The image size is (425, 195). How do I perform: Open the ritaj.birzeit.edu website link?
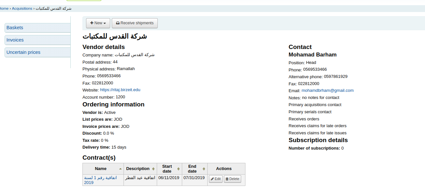pyautogui.click(x=120, y=90)
